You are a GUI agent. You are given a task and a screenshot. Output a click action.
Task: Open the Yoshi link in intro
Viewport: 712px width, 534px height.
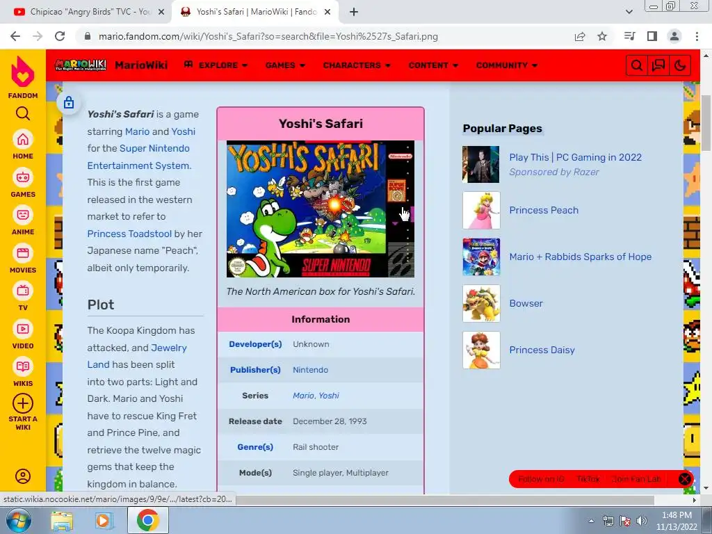point(184,131)
